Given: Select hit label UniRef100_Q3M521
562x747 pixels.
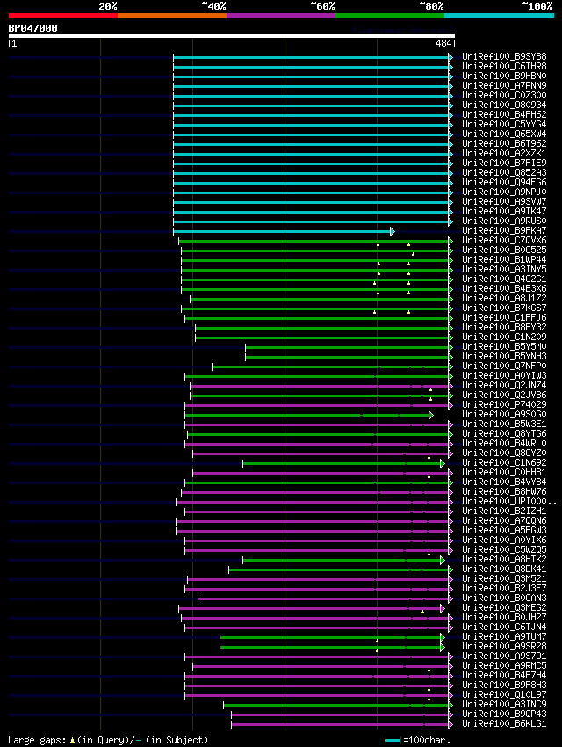Looking at the screenshot, I should click(504, 578).
